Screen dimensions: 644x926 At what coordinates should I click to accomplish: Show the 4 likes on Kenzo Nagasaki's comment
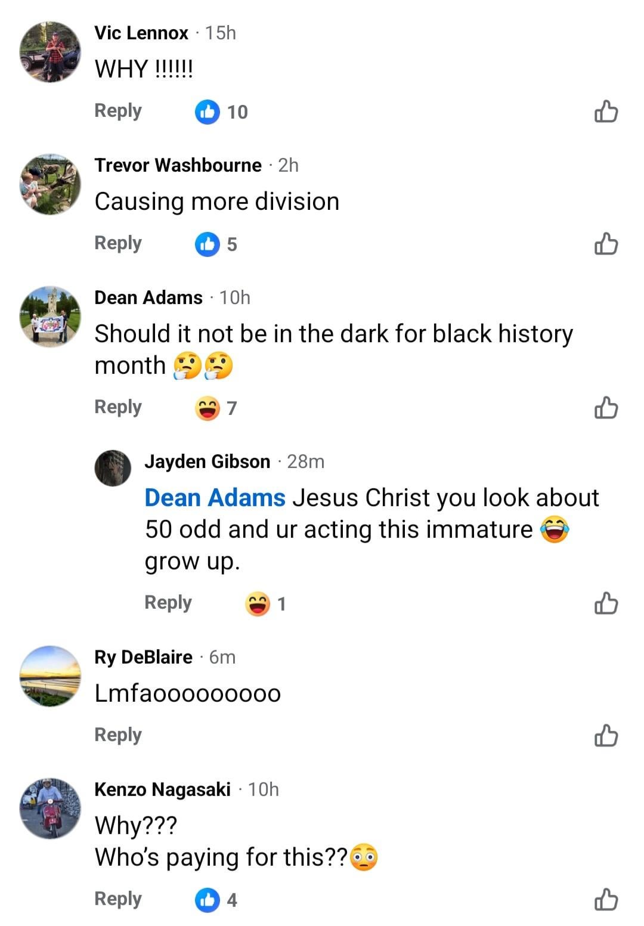click(216, 900)
